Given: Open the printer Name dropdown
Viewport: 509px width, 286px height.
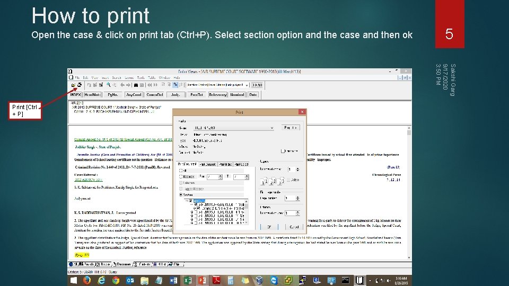Looking at the screenshot, I should pos(271,128).
